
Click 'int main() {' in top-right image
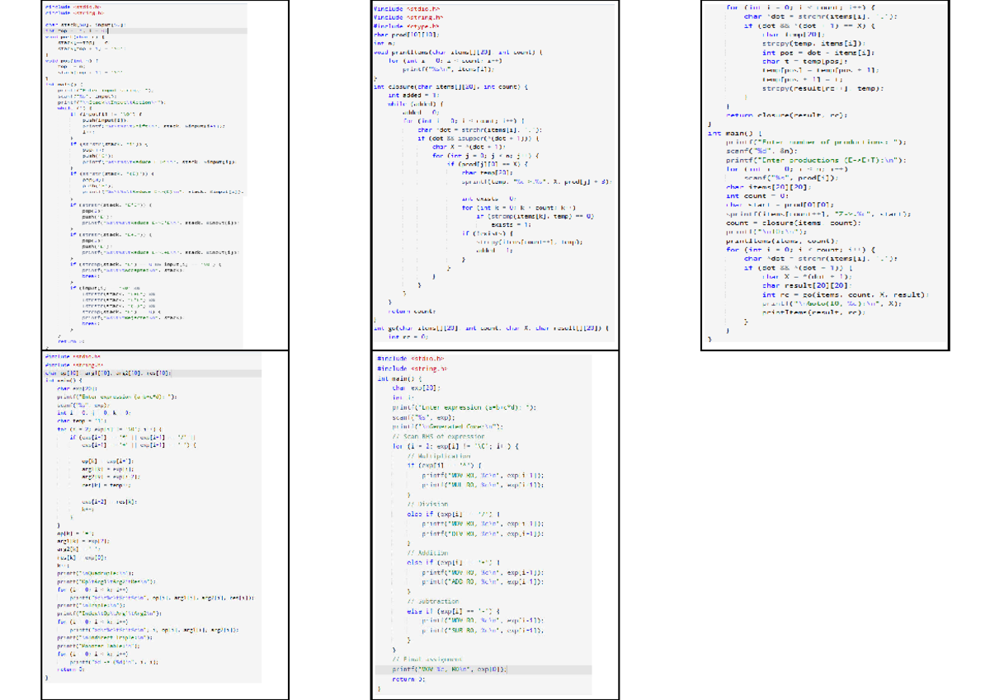point(734,133)
